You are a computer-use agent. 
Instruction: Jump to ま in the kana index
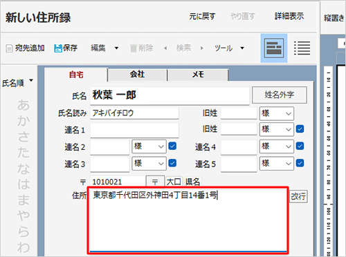click(x=24, y=200)
